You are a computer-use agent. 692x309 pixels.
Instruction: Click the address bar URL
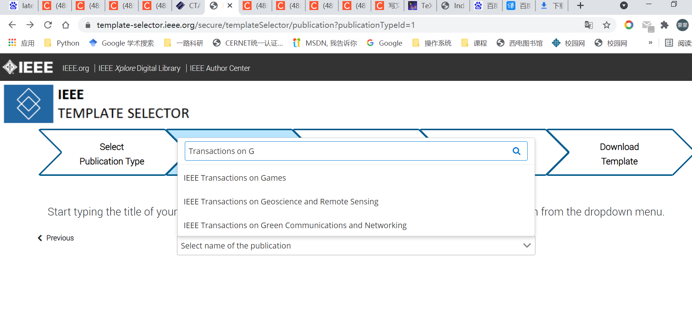click(x=256, y=25)
